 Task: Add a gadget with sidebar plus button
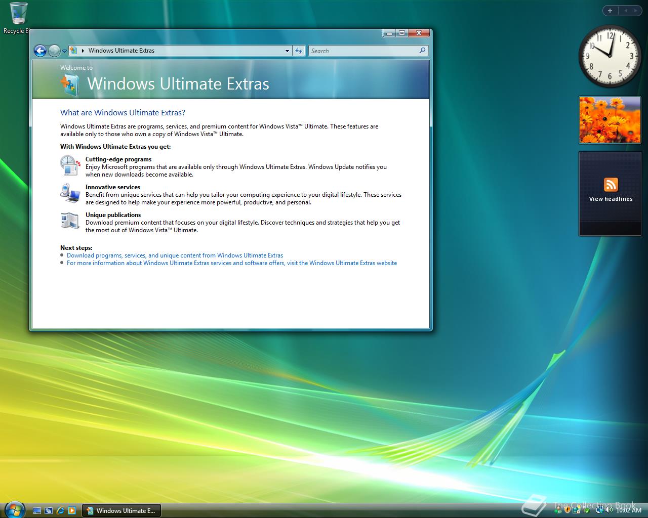coord(610,11)
